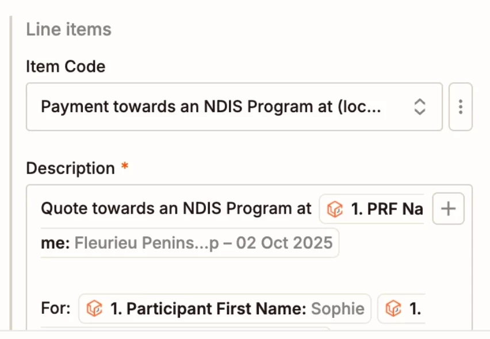
Task: Click the up-down chevron arrows in Item Code
Action: pos(420,107)
